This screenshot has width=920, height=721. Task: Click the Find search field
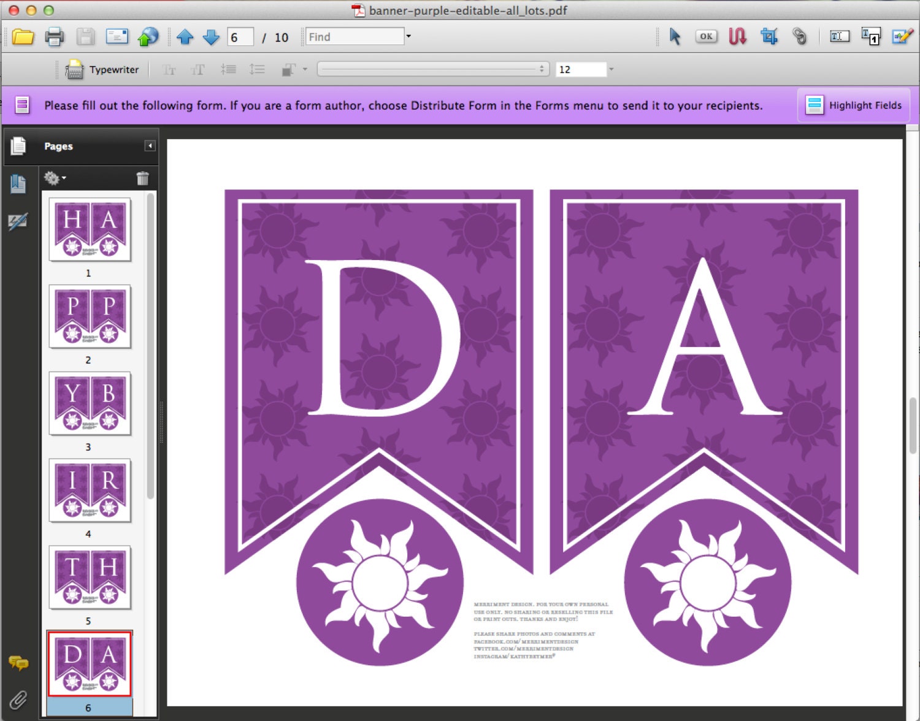355,37
